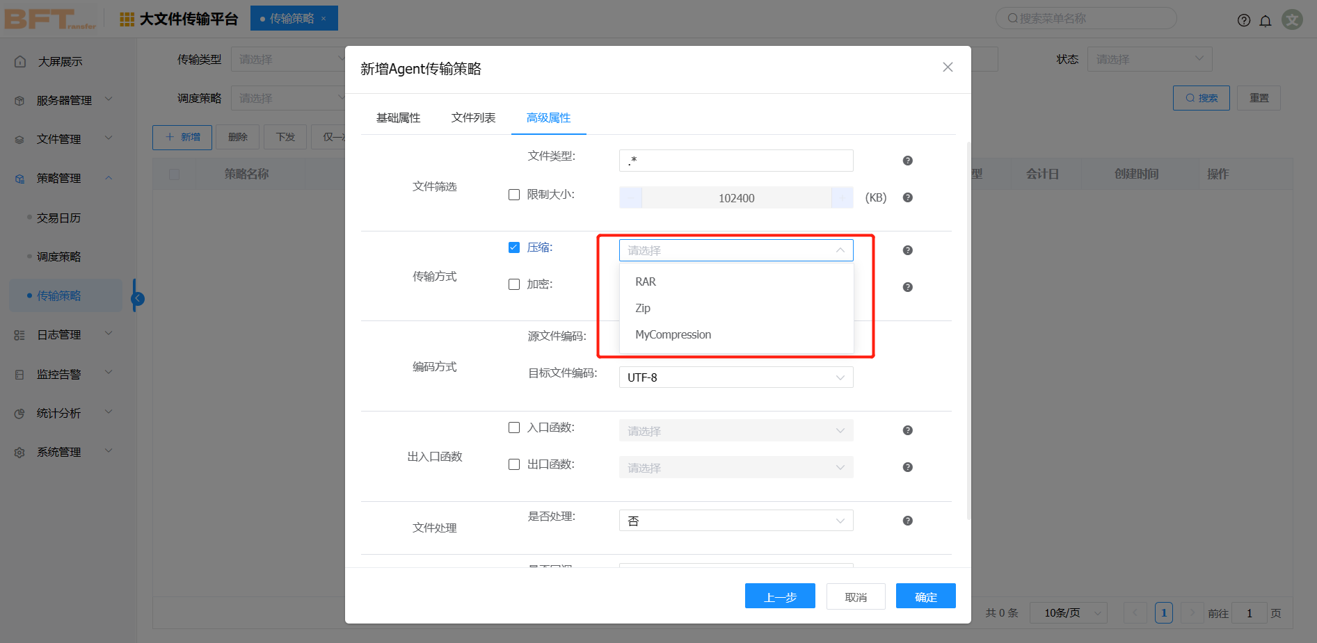Uncheck the 压缩 checkbox
This screenshot has width=1317, height=643.
pyautogui.click(x=514, y=247)
